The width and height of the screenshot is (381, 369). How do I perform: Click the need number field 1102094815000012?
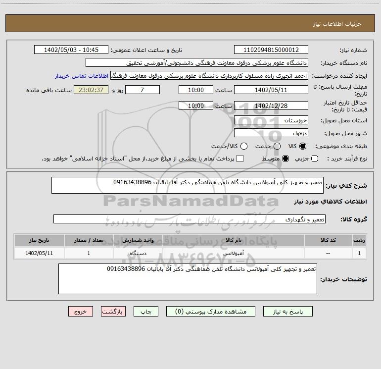[x=271, y=50]
